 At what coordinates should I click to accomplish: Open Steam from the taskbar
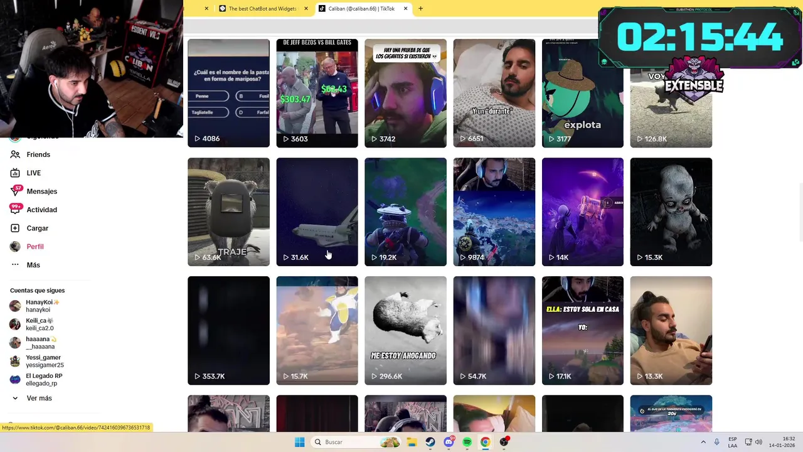click(x=430, y=442)
